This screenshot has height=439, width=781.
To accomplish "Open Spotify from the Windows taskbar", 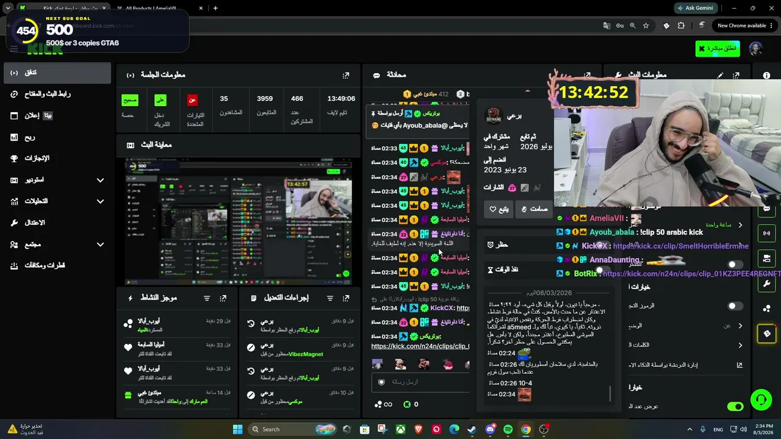I will click(508, 429).
